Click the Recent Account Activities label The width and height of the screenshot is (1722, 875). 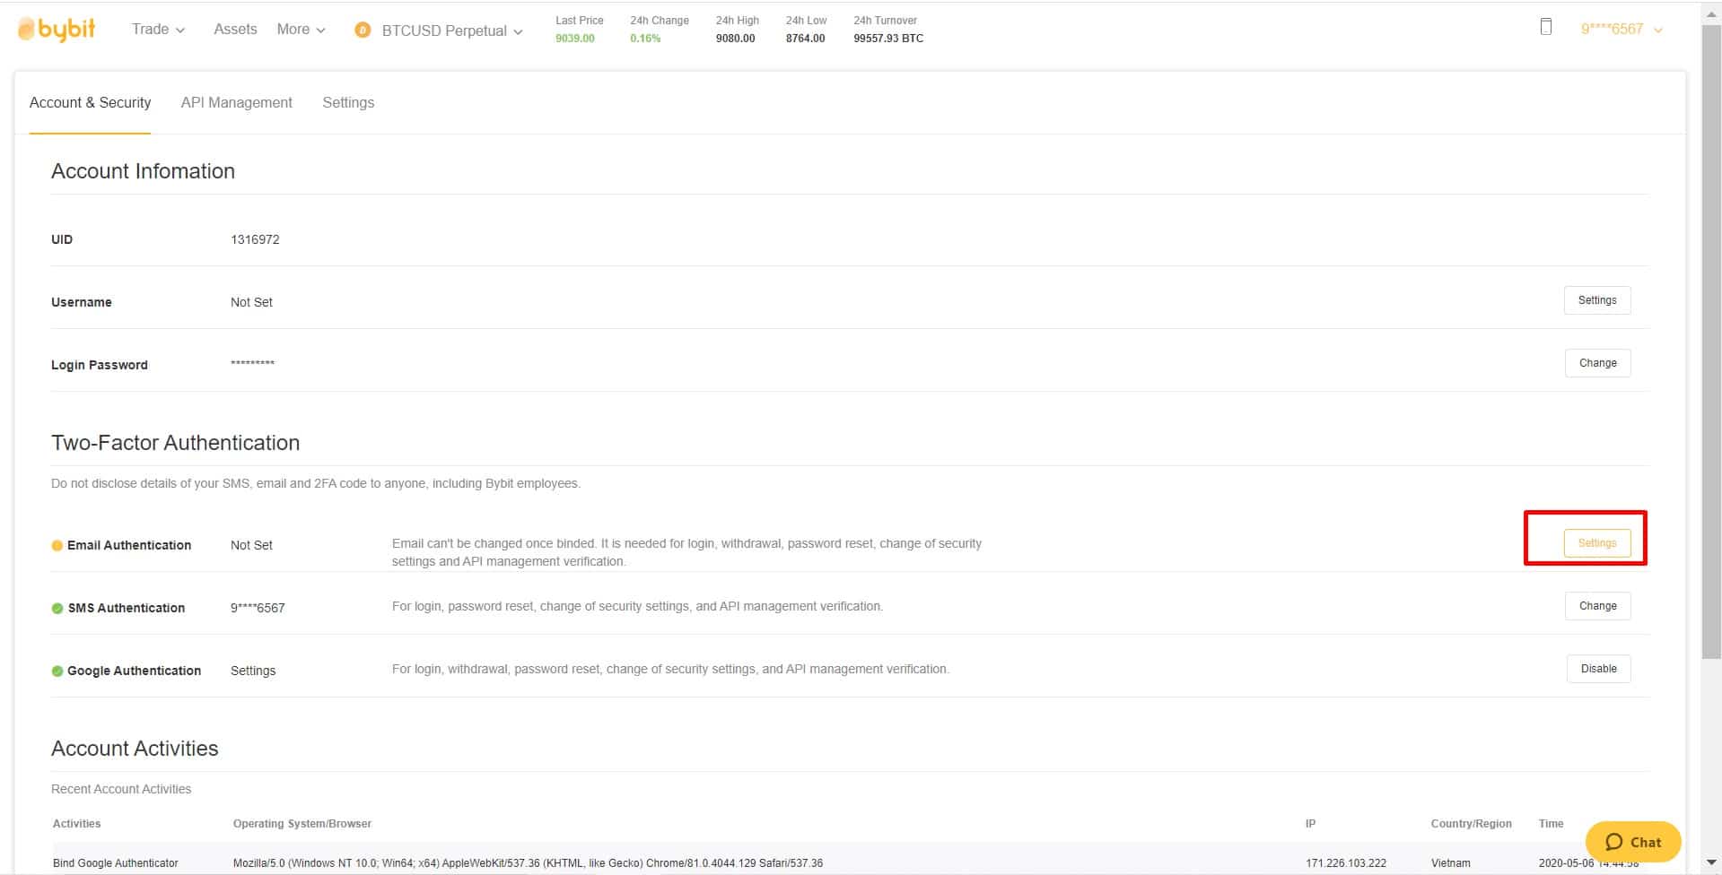coord(121,789)
